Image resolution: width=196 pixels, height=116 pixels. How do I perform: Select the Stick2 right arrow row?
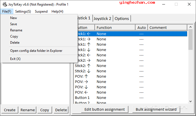point(133,61)
